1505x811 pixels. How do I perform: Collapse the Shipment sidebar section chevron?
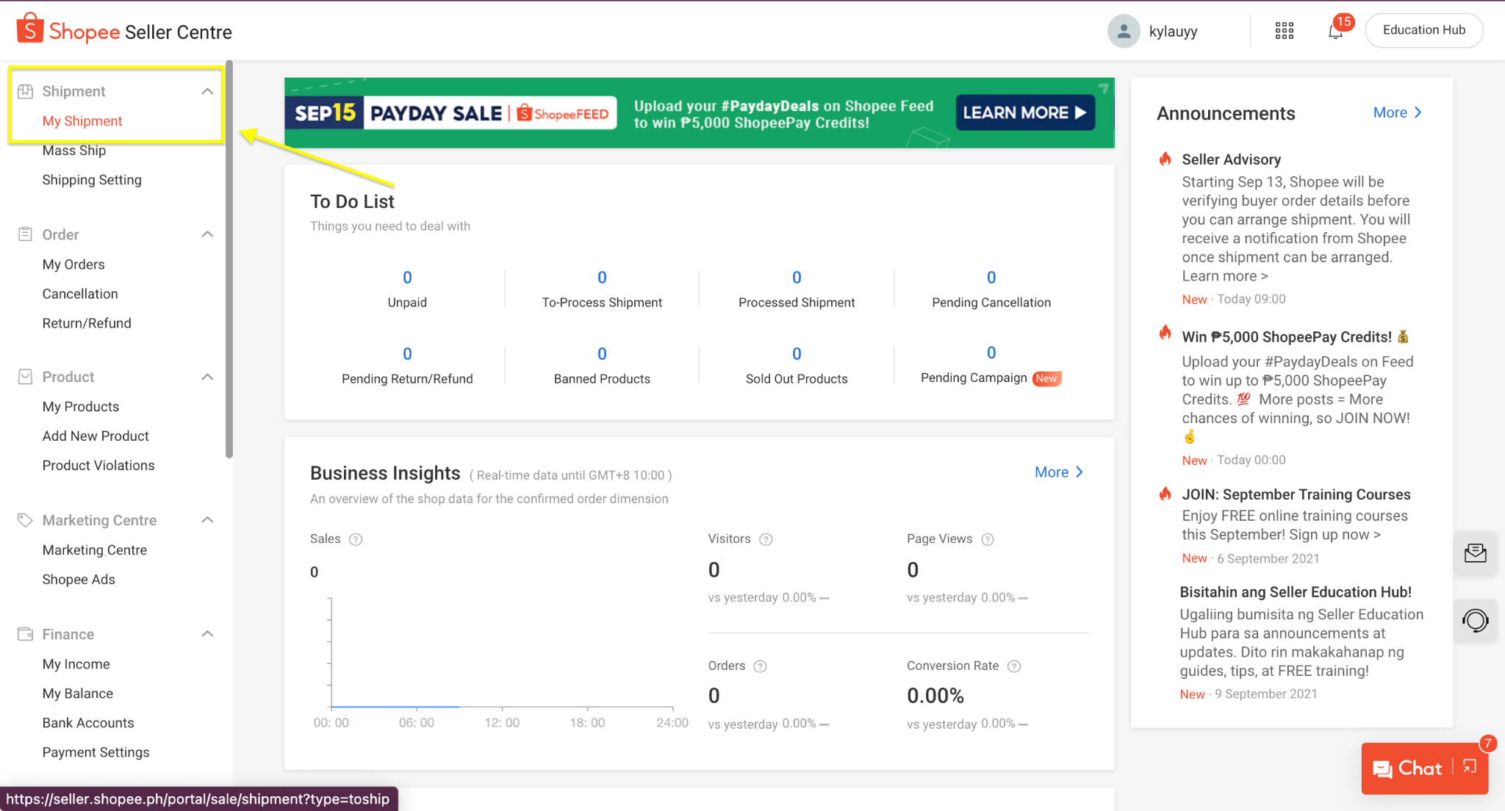click(207, 91)
